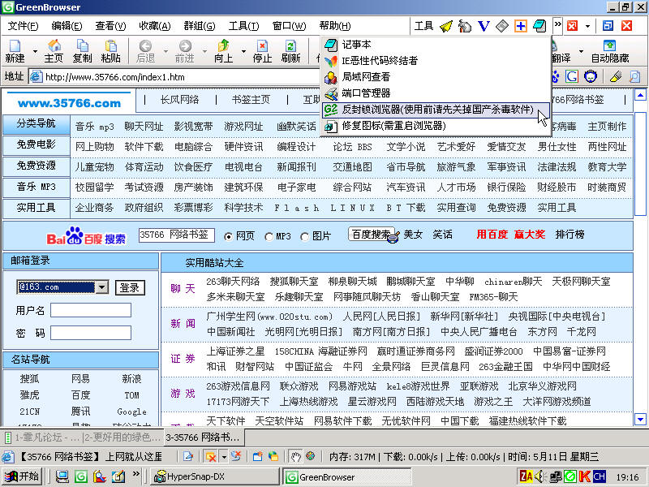This screenshot has width=649, height=487.
Task: Select the MP3 radio button
Action: point(269,236)
